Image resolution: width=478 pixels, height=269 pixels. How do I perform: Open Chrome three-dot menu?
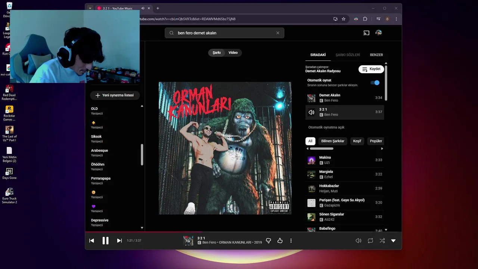pyautogui.click(x=396, y=19)
